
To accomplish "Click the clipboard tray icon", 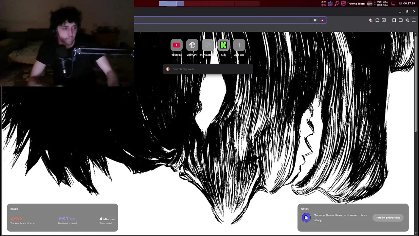I will tap(330, 4).
